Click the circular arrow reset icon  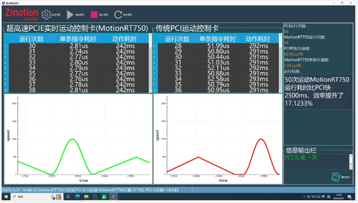(x=118, y=15)
